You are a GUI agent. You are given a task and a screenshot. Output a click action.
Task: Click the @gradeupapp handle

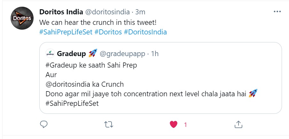[x=122, y=54]
